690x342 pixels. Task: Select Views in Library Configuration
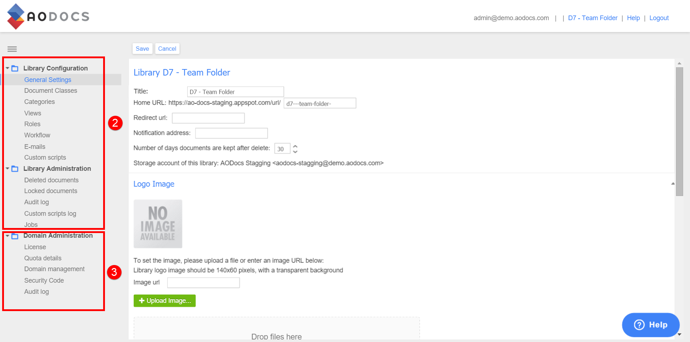(x=33, y=113)
